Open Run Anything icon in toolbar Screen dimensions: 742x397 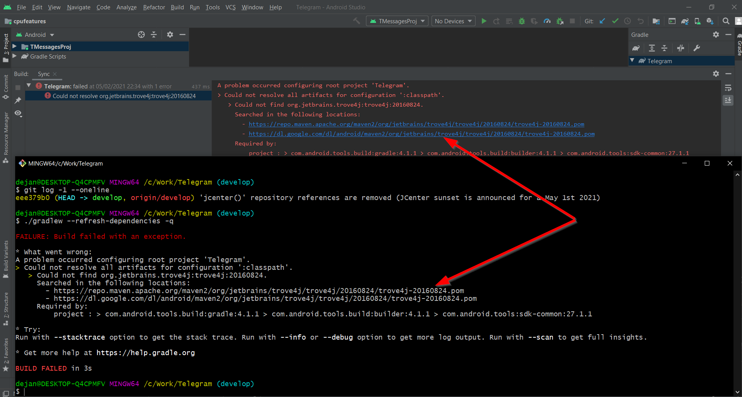click(672, 21)
